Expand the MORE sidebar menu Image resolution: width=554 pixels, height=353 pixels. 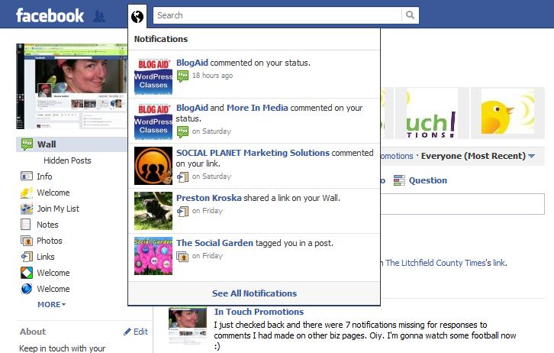(x=52, y=304)
